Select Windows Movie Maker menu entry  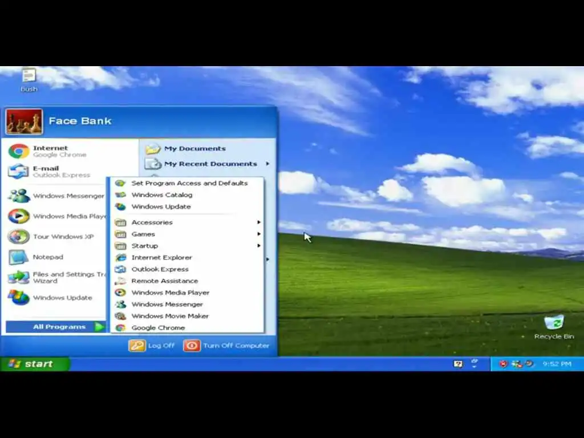(188, 316)
